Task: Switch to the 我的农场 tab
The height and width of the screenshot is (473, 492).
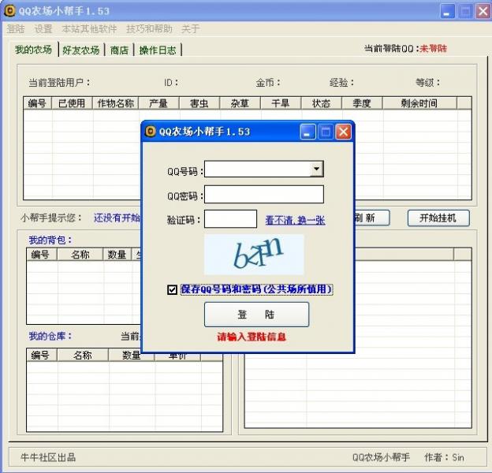Action: click(34, 49)
